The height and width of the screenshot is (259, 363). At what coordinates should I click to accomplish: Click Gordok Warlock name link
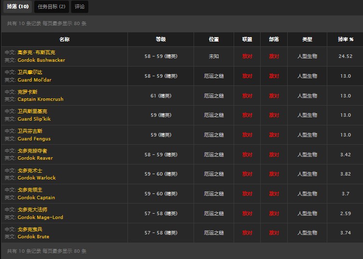click(36, 177)
